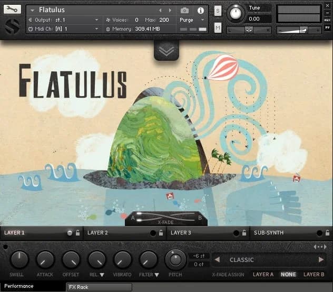333x292 pixels.
Task: Select previous sound with CLASSIC left arrow
Action: pyautogui.click(x=217, y=259)
